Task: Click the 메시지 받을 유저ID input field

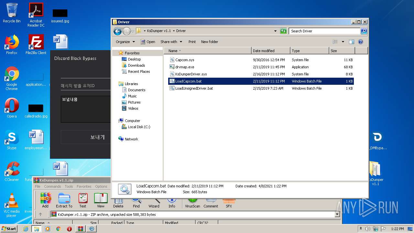Action: click(x=86, y=86)
